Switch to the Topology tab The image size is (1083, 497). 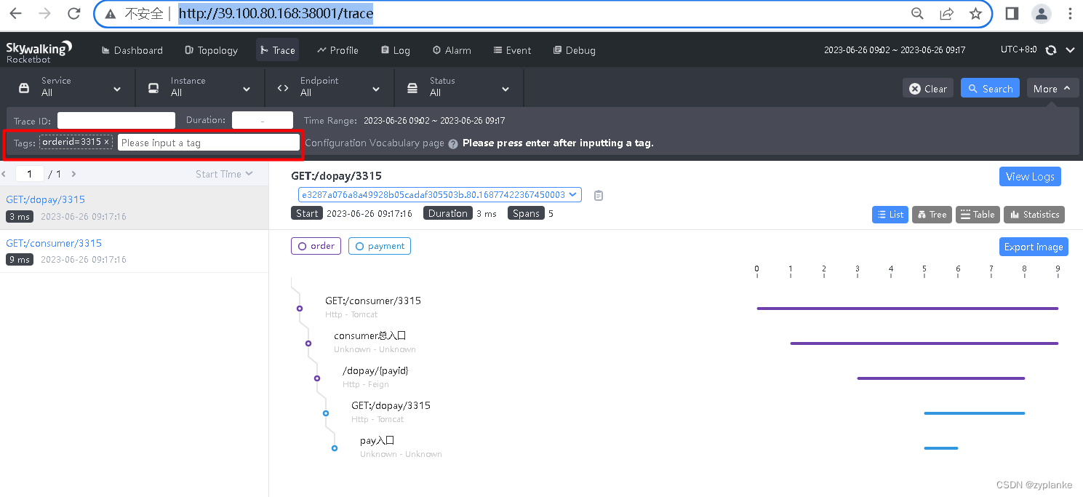211,49
